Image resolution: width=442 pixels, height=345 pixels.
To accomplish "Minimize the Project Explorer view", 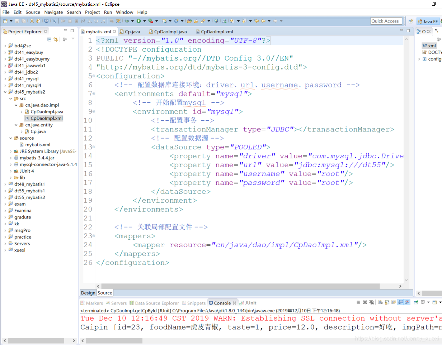I will [x=65, y=31].
